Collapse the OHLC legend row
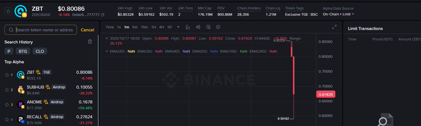This screenshot has width=421, height=126. pyautogui.click(x=107, y=38)
